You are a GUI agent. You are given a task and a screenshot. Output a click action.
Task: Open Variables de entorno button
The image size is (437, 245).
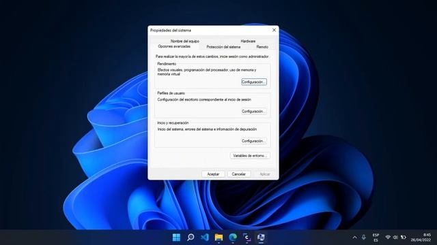[250, 156]
